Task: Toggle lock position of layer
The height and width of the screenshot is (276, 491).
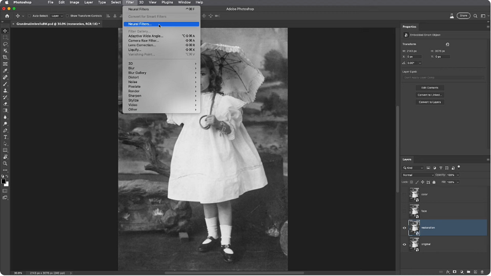Action: click(422, 182)
